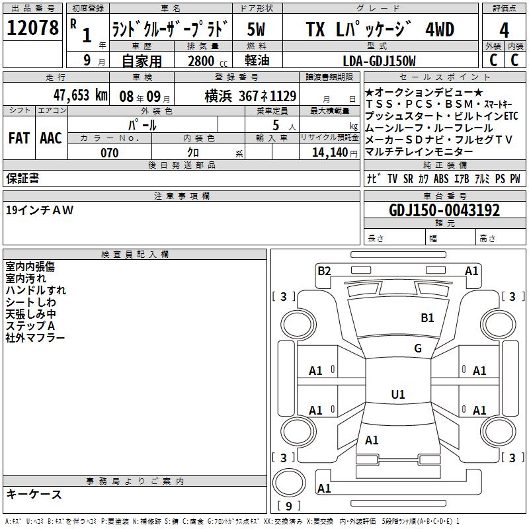Click 検査員記入欄 section header
Viewport: 529px width, 529px height.
(135, 255)
